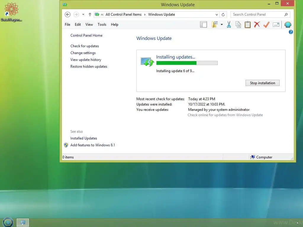Click the Paste clipboard icon
The height and width of the screenshot is (227, 303).
[x=248, y=25]
